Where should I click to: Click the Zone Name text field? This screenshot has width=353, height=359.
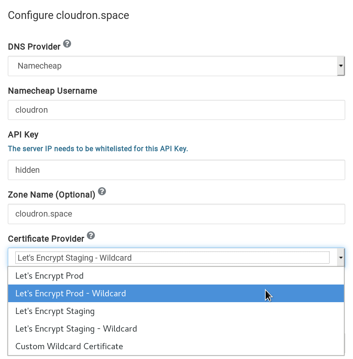[176, 214]
